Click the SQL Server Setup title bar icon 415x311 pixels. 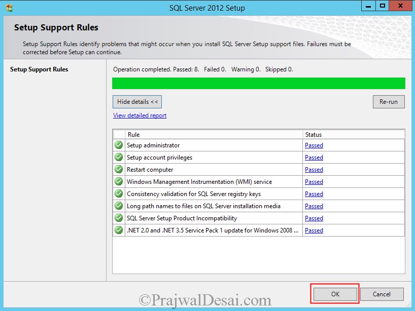[9, 8]
